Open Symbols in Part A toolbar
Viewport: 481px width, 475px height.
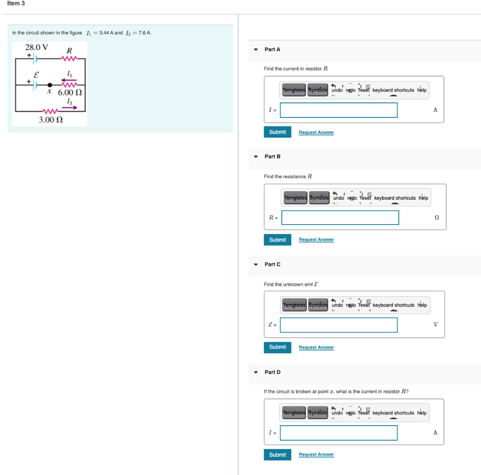[x=318, y=90]
